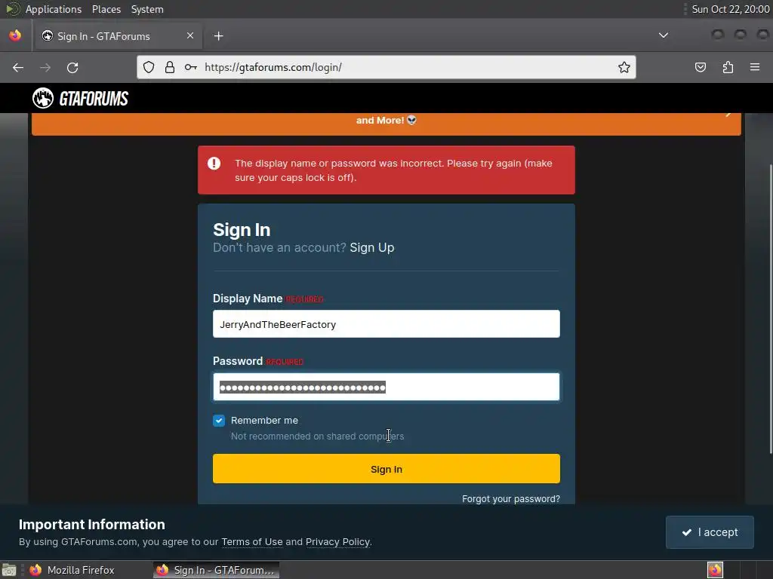Click the GTAForums logo
Image resolution: width=773 pixels, height=579 pixels.
[80, 99]
